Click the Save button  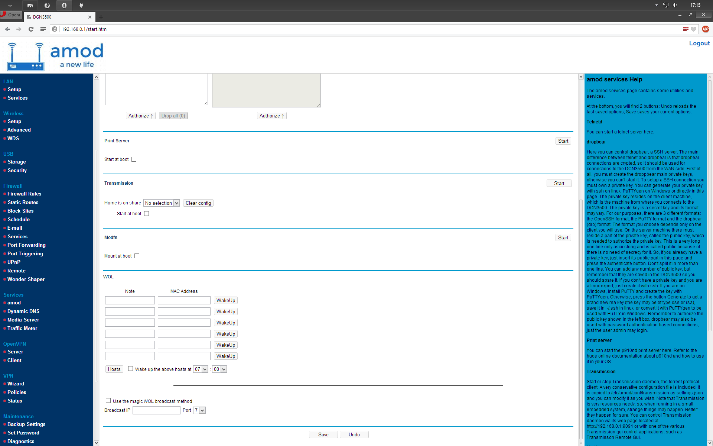click(323, 434)
